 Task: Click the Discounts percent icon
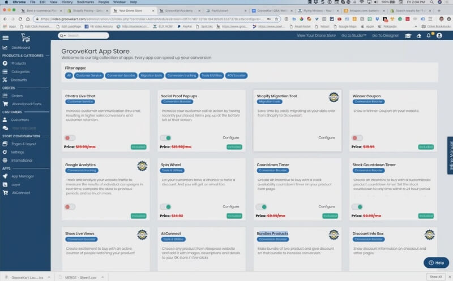(5, 80)
